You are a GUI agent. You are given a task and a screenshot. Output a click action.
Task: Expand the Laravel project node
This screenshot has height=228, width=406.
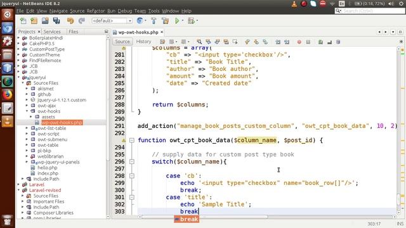(x=18, y=184)
